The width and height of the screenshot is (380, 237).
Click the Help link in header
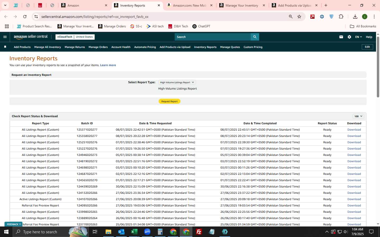pos(369,37)
